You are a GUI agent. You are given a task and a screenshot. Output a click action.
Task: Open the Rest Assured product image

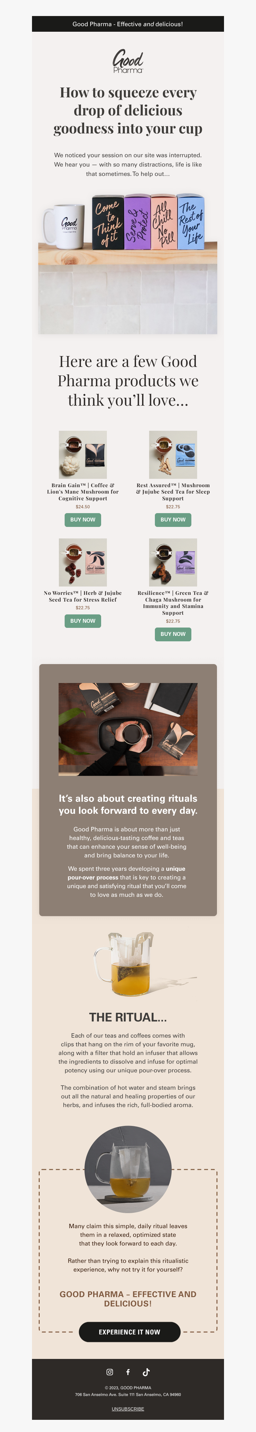pos(173,454)
